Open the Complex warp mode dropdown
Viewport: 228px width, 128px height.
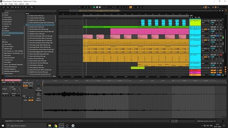(x=28, y=88)
